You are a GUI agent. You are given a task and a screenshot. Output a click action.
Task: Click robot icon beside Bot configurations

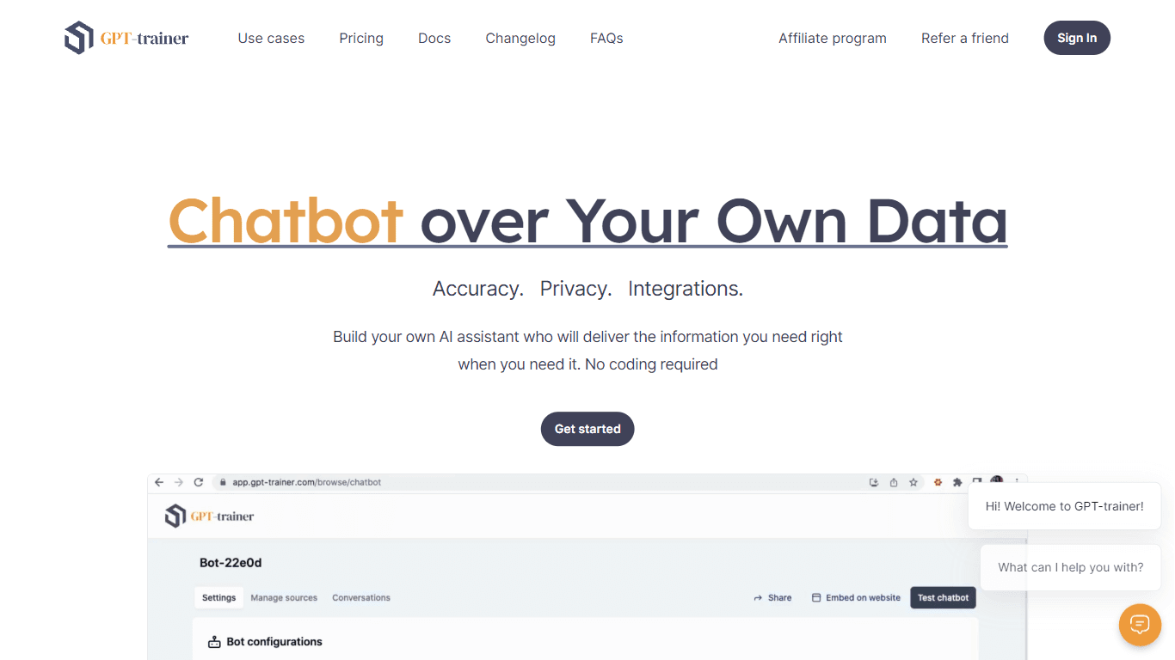[x=214, y=642]
